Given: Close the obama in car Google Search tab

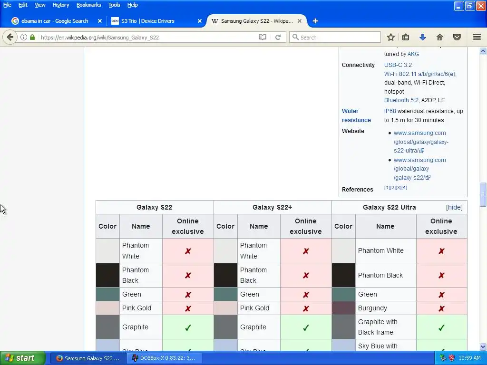Looking at the screenshot, I should pos(100,21).
